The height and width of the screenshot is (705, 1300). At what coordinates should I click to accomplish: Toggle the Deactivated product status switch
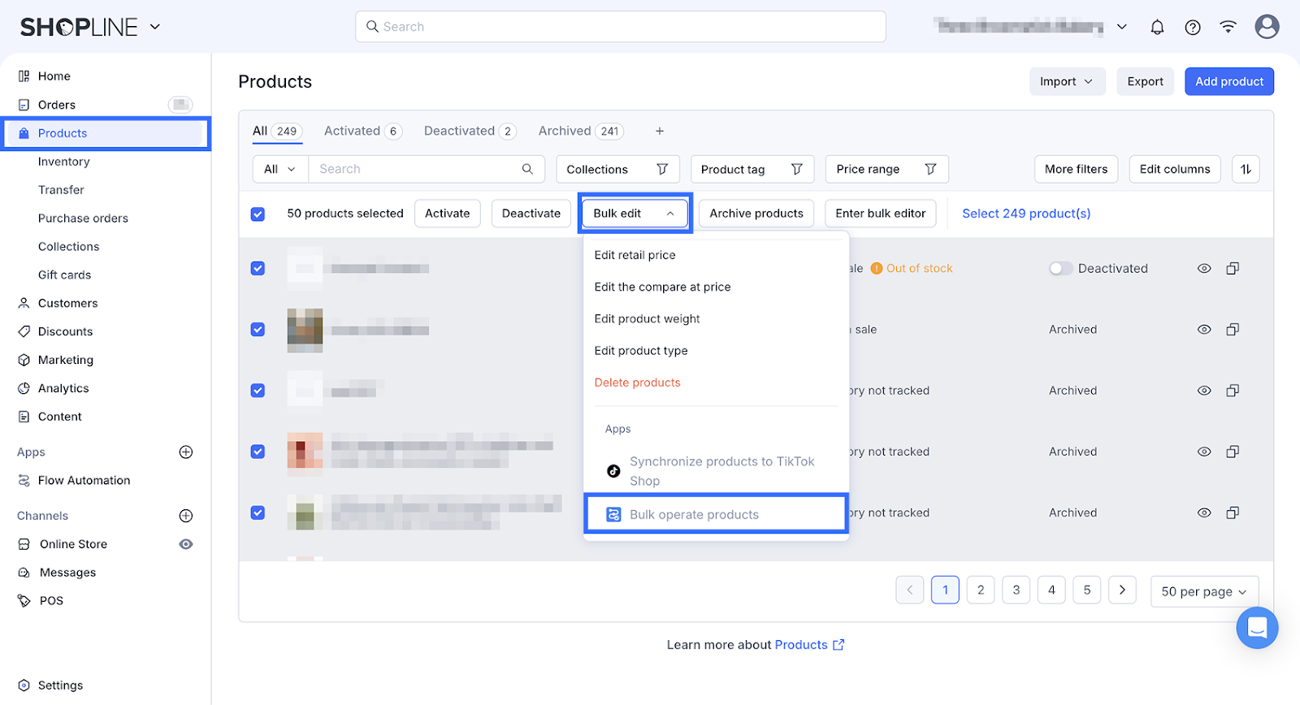point(1060,269)
